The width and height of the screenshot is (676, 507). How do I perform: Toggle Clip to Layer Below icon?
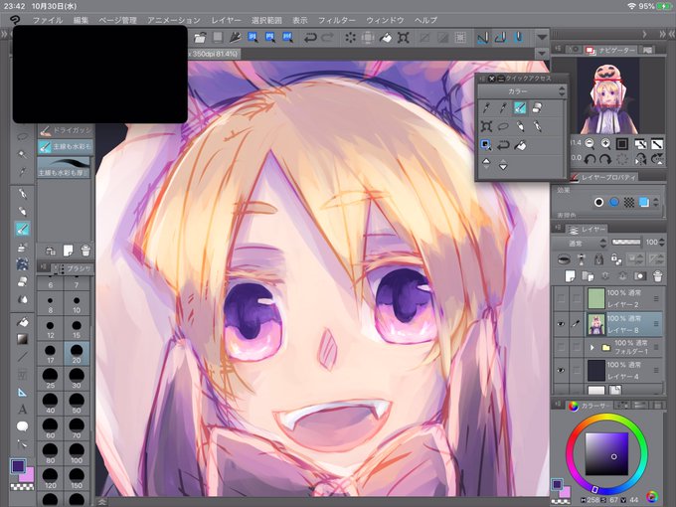564,259
